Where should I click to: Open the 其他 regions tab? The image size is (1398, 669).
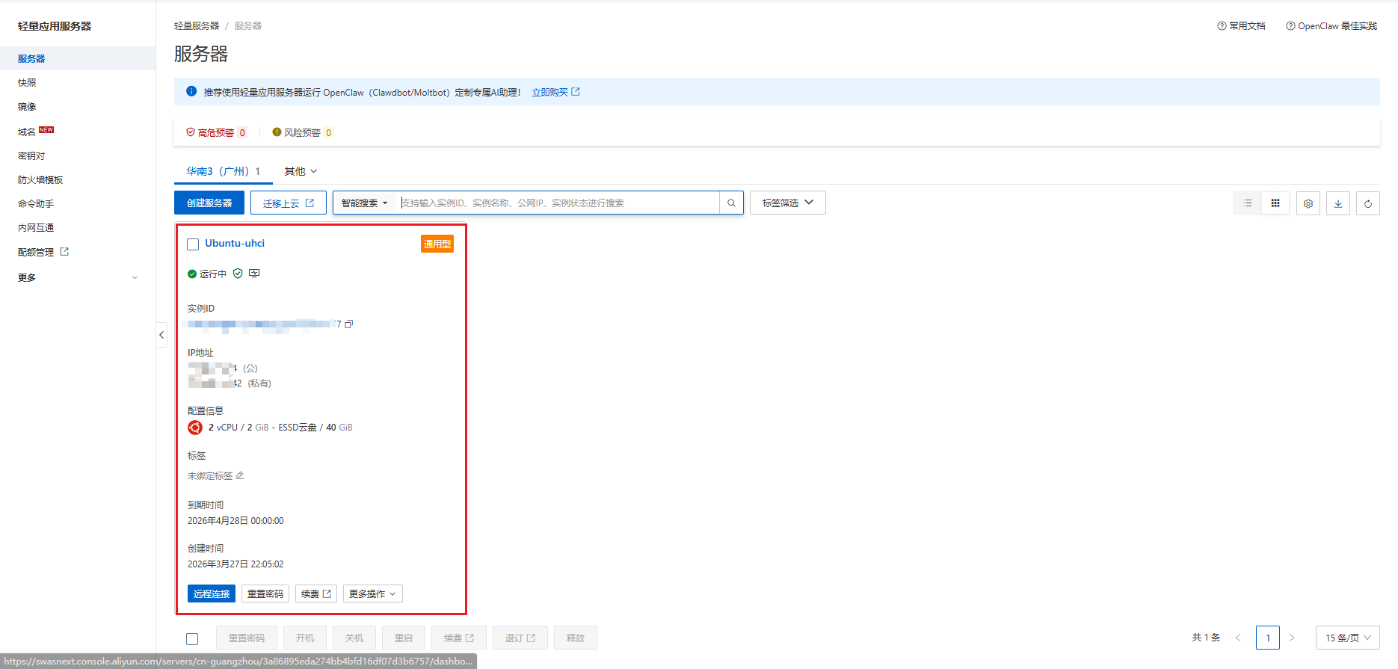(301, 171)
